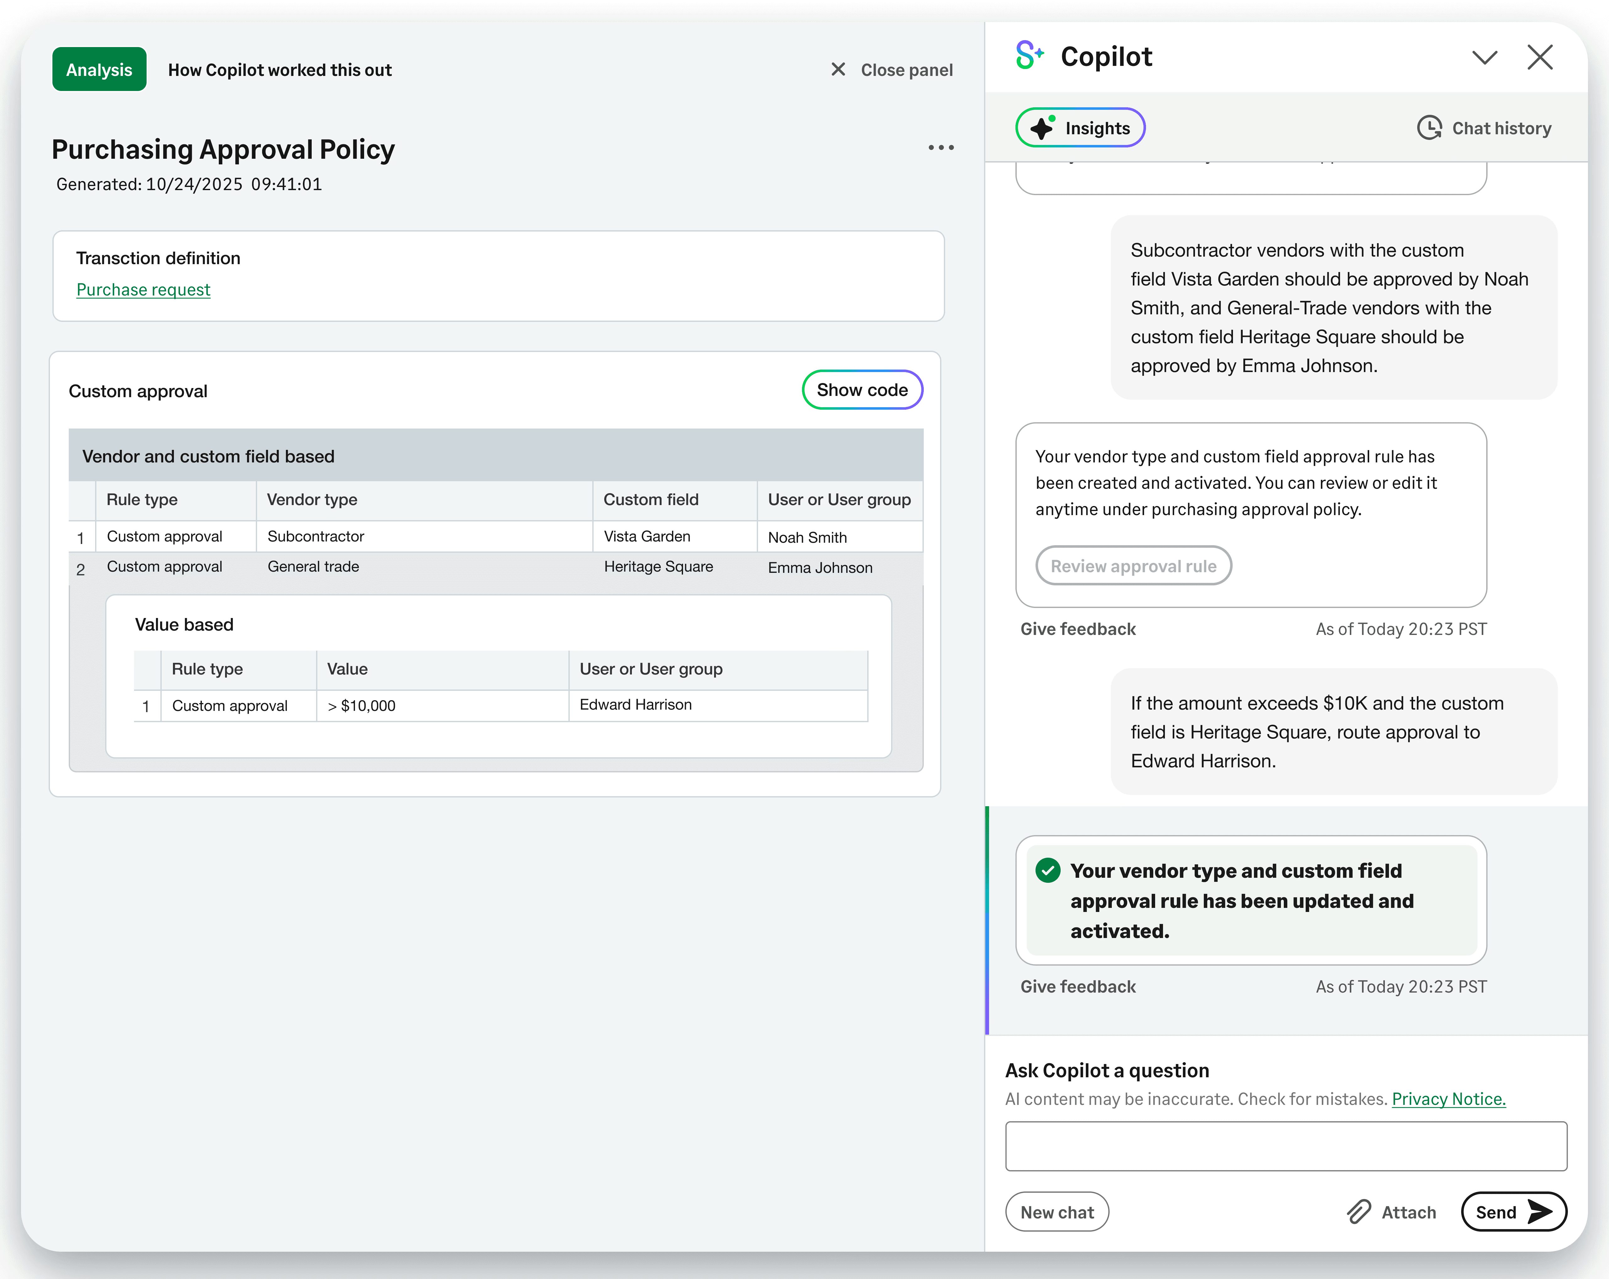Open Chat history
This screenshot has height=1279, width=1609.
click(x=1484, y=128)
